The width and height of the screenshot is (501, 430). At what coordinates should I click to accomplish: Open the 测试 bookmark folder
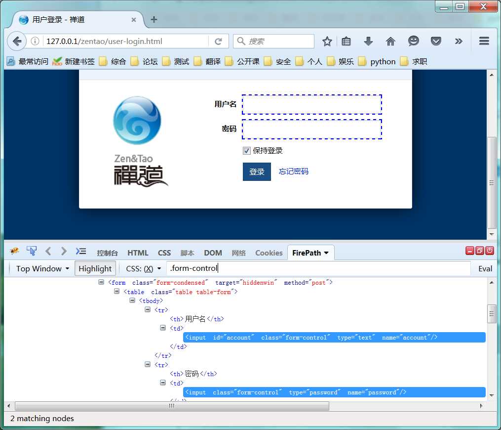(x=176, y=61)
